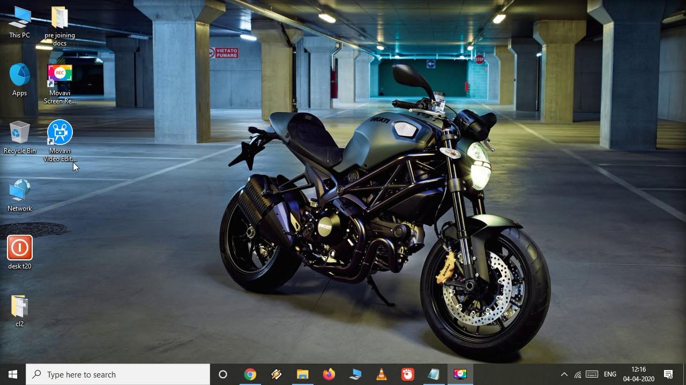686x385 pixels.
Task: Open the Windows Start menu
Action: [x=13, y=374]
